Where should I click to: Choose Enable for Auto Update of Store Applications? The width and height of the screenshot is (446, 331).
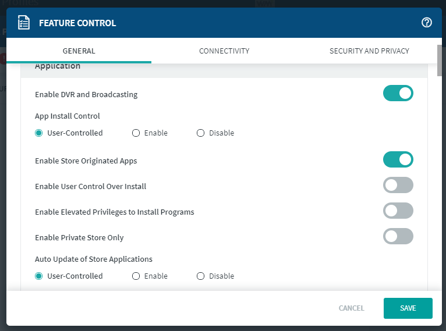point(136,276)
